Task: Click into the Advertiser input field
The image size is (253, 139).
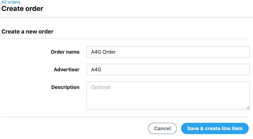Action: coord(168,69)
